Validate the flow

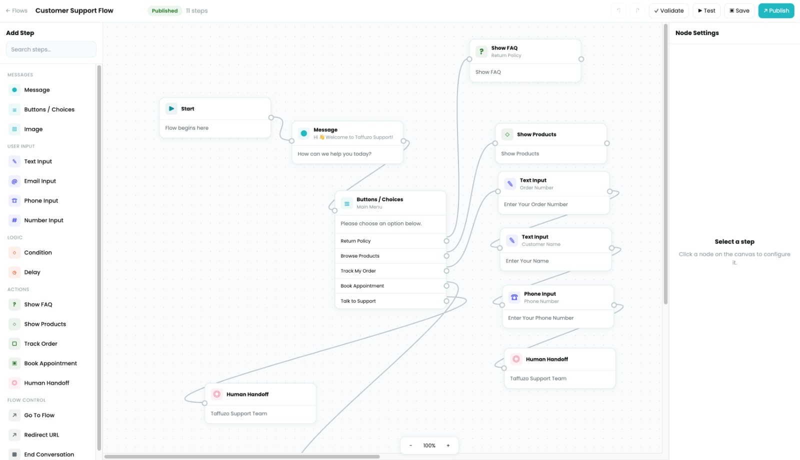point(668,10)
